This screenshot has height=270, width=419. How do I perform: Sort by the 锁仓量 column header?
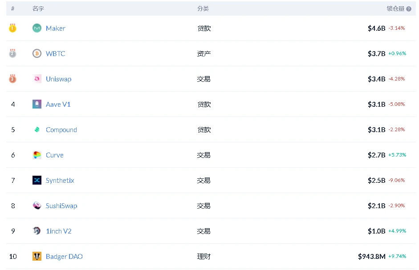click(x=395, y=8)
